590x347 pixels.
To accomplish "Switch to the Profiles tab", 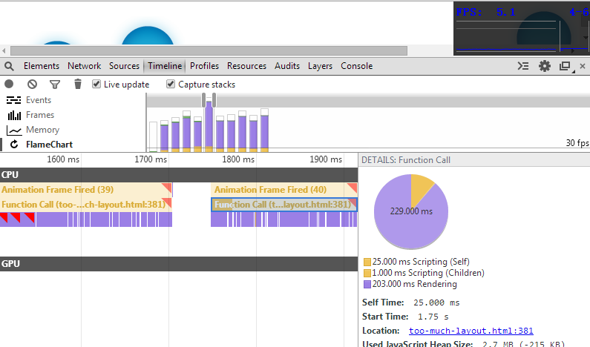I will [205, 66].
